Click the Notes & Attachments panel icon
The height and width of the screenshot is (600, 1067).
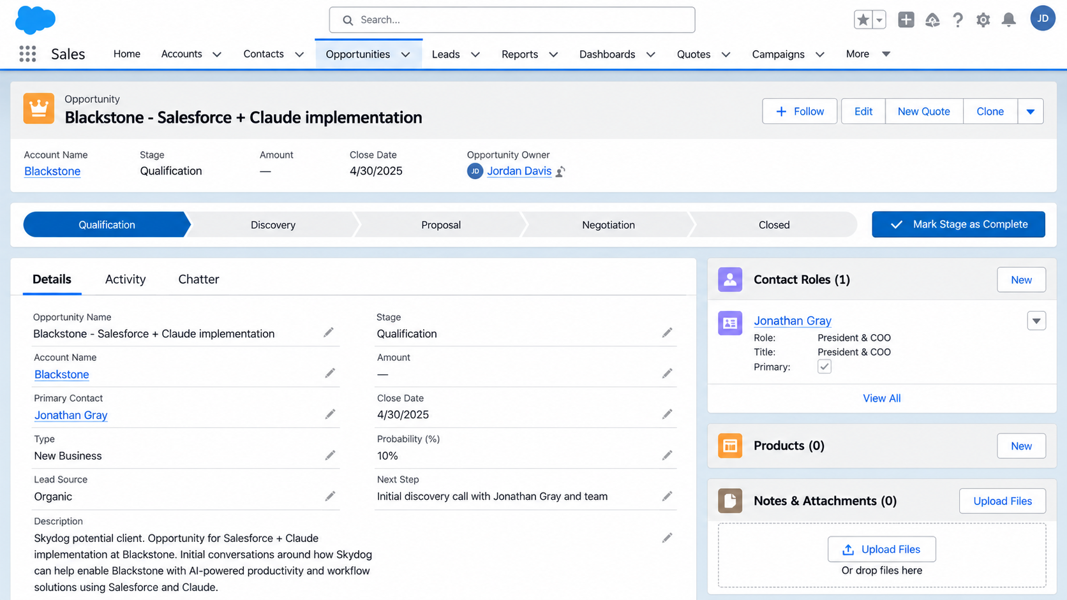click(730, 501)
